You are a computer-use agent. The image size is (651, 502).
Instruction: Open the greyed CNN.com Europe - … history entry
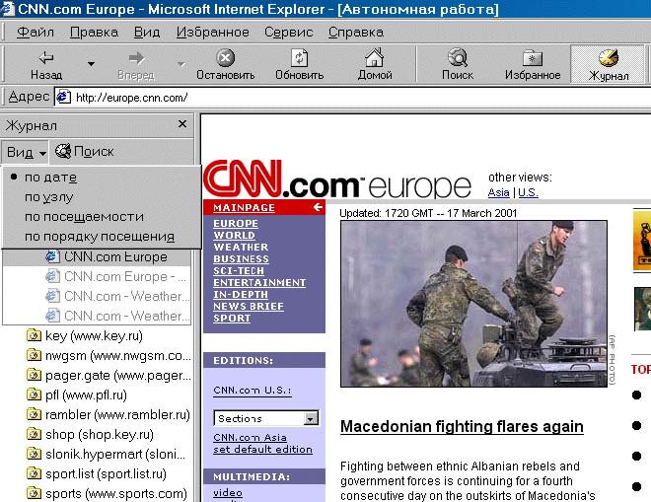click(116, 276)
